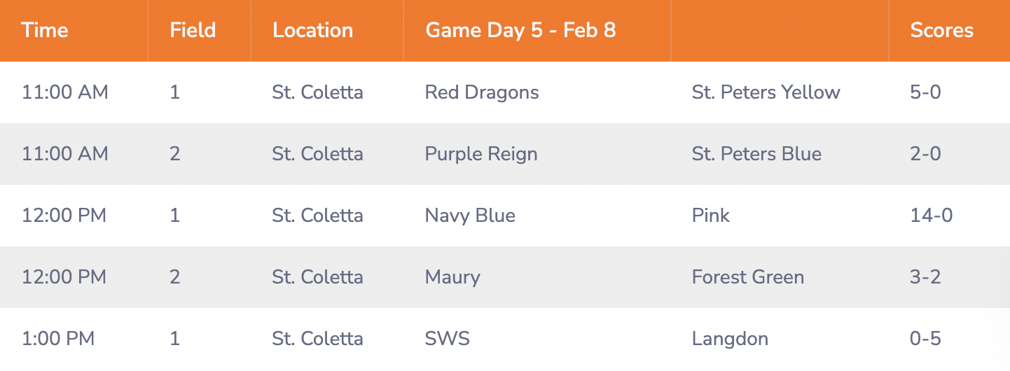Click the Purple Reign team cell
1010x371 pixels.
[x=481, y=154]
